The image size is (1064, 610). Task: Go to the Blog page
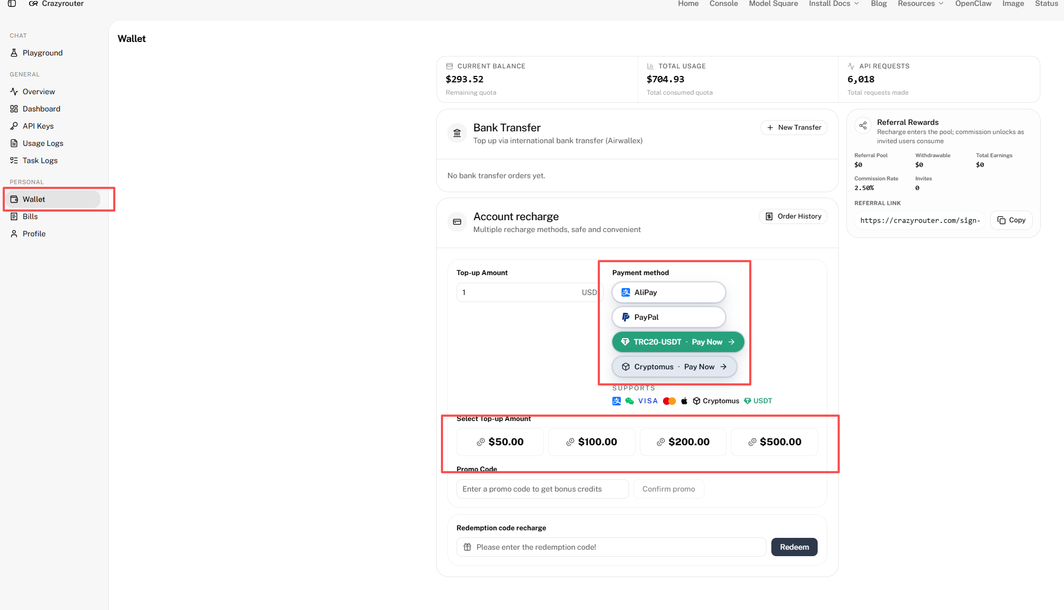[879, 4]
